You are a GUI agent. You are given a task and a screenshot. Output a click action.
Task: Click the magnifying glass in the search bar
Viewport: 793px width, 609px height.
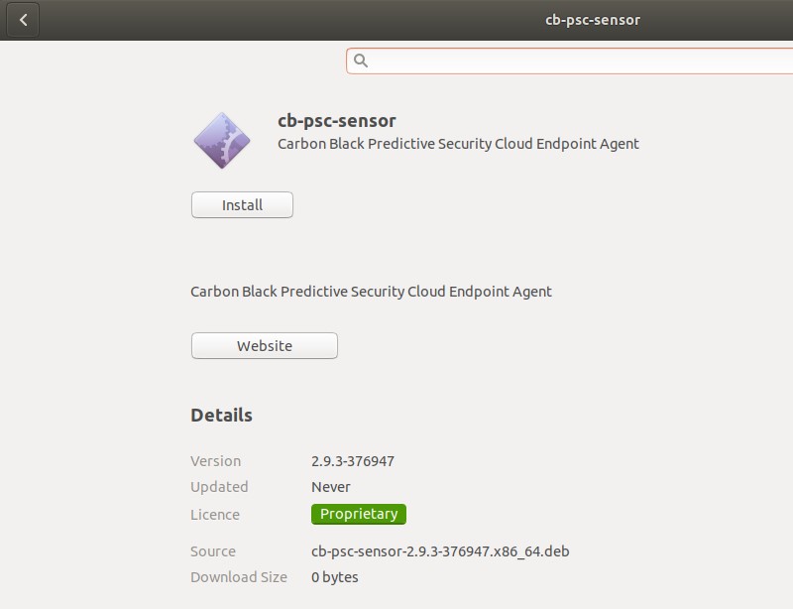click(361, 61)
